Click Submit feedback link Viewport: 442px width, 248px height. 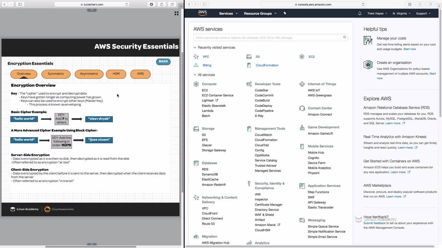coord(375,223)
